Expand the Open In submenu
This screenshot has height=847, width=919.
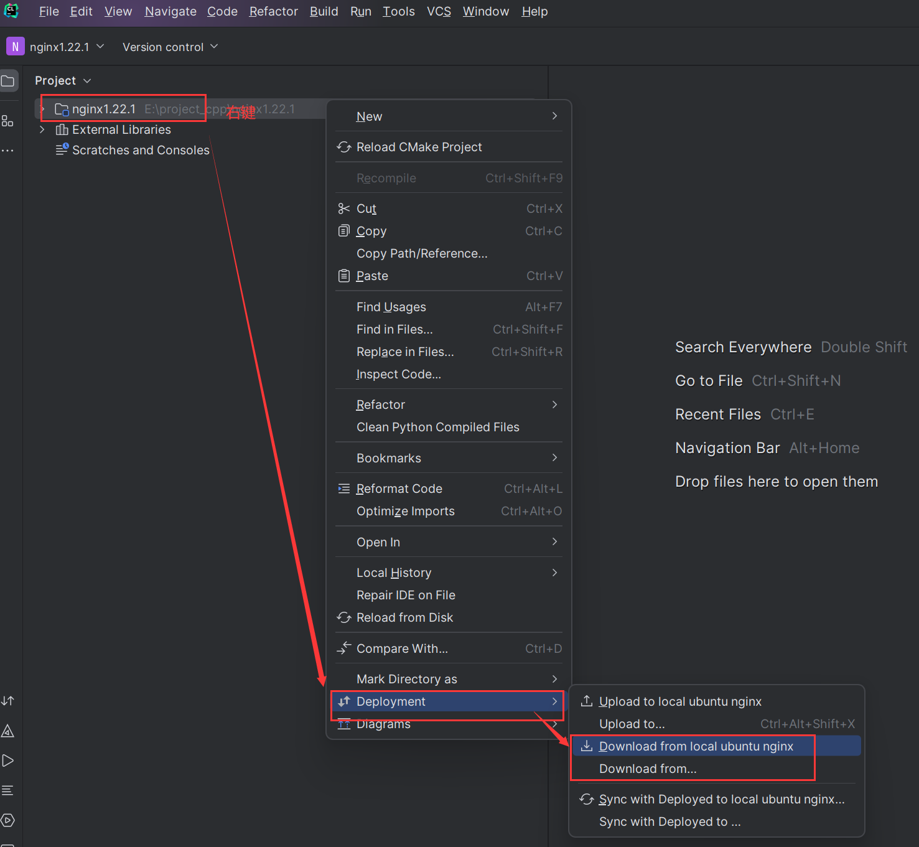[x=554, y=542]
